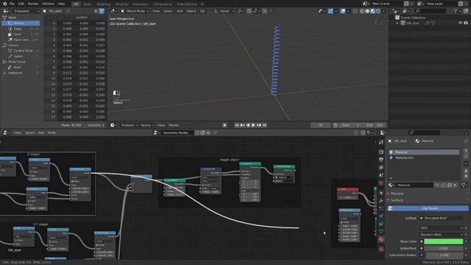The width and height of the screenshot is (471, 265).
Task: Toggle viewport overlays button
Action: click(x=343, y=11)
